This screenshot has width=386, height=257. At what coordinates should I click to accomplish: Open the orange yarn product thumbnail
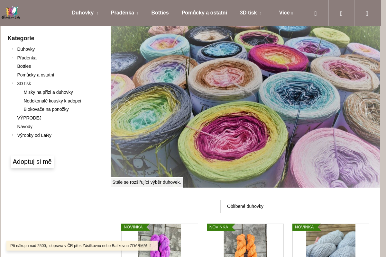pyautogui.click(x=245, y=240)
